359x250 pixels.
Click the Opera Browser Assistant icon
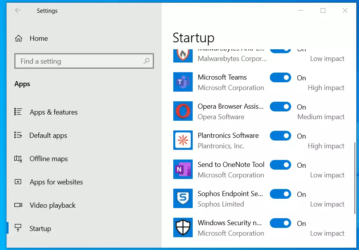click(183, 111)
